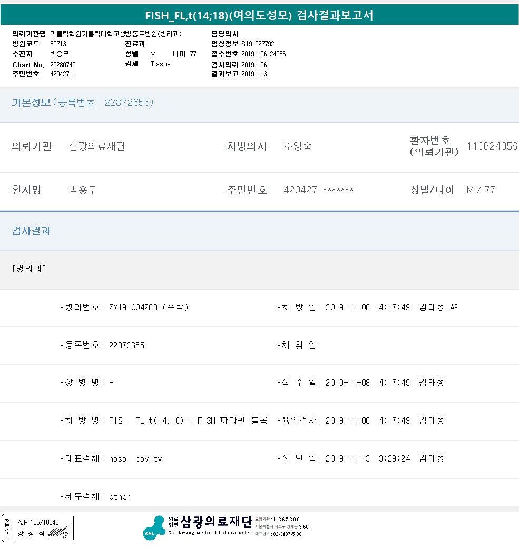Click the 삼광의료재단 footer logo text
Screen dimensions: 519x548
click(216, 522)
